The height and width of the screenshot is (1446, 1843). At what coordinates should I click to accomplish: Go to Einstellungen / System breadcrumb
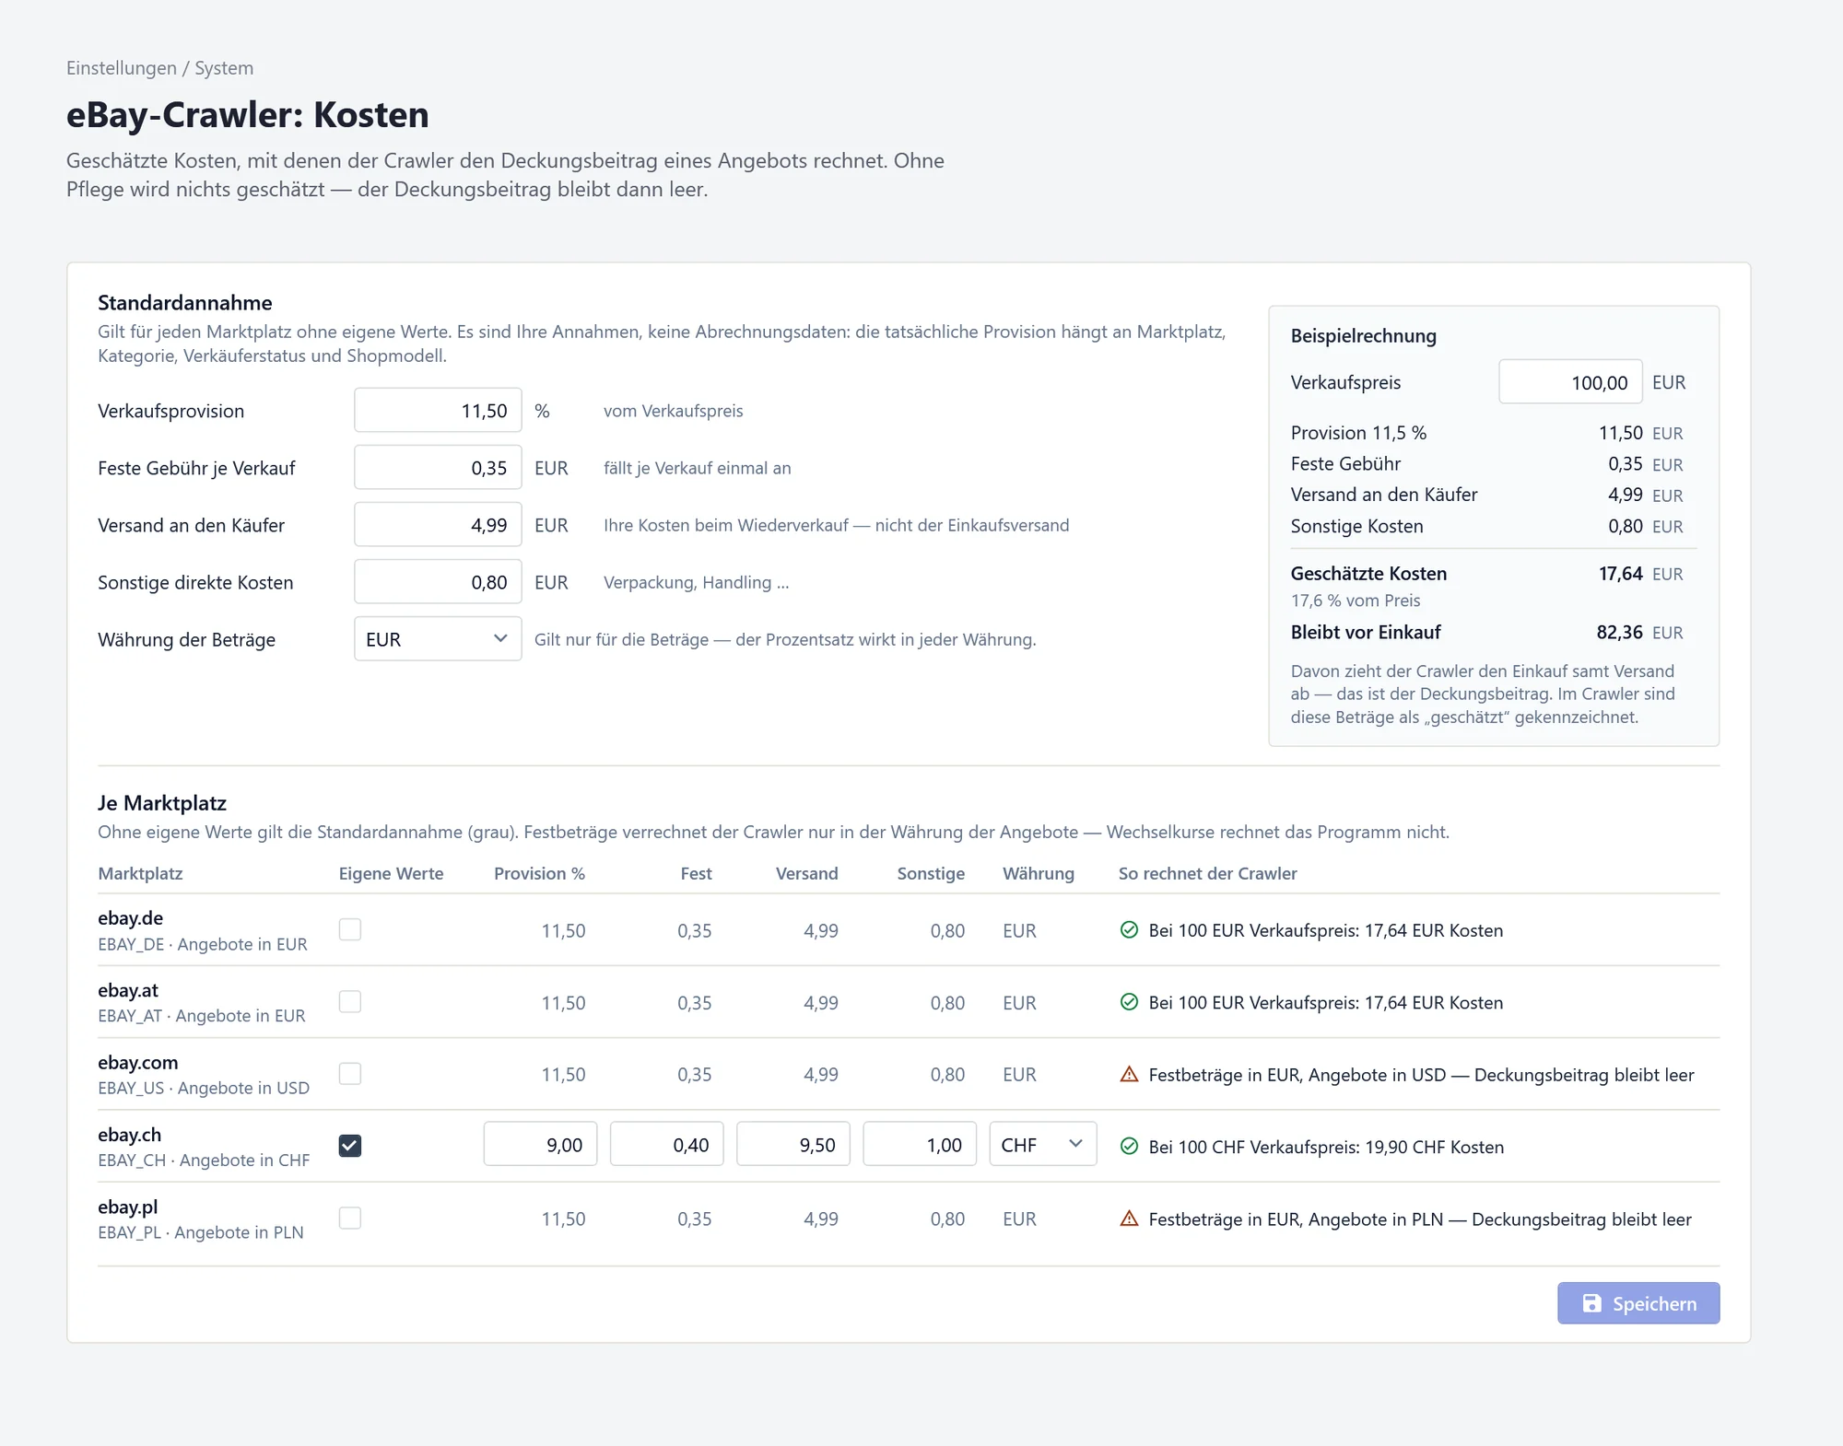[159, 68]
